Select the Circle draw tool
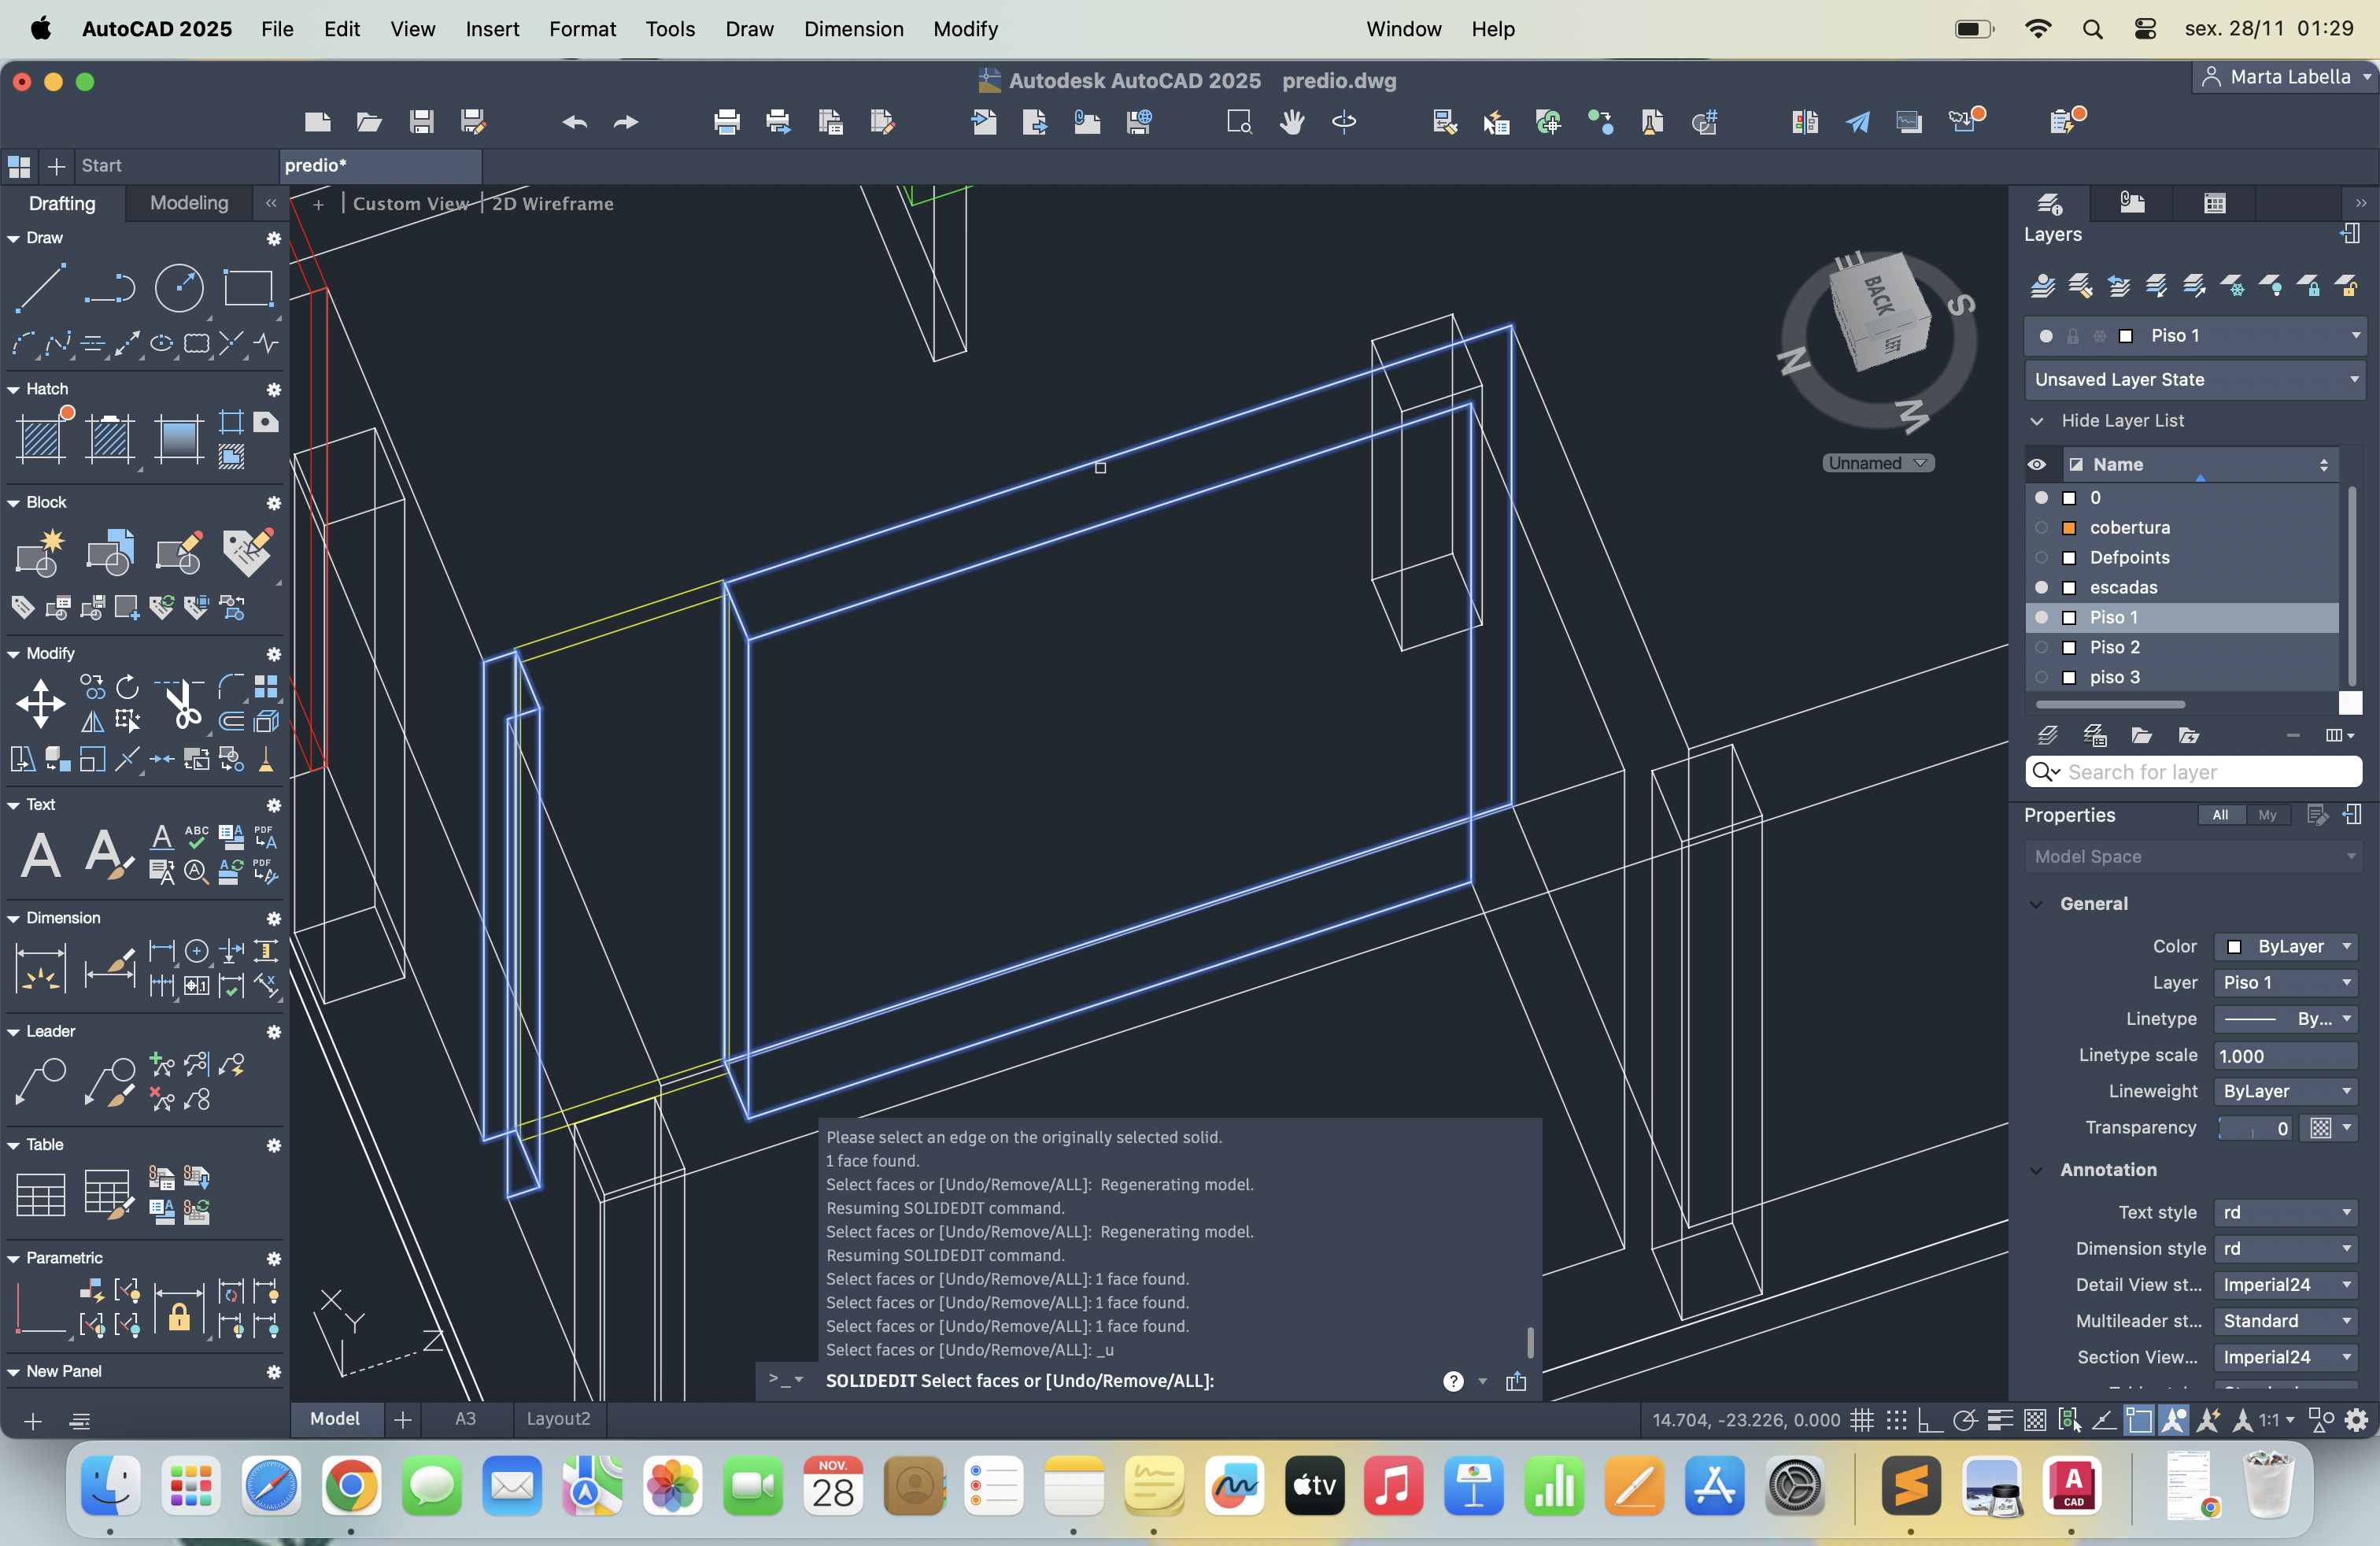This screenshot has width=2380, height=1546. pyautogui.click(x=179, y=288)
